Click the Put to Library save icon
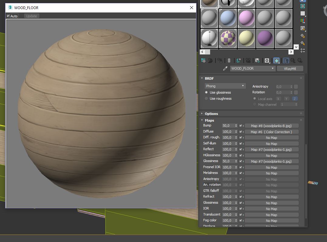This screenshot has height=242, width=327. pos(257,60)
